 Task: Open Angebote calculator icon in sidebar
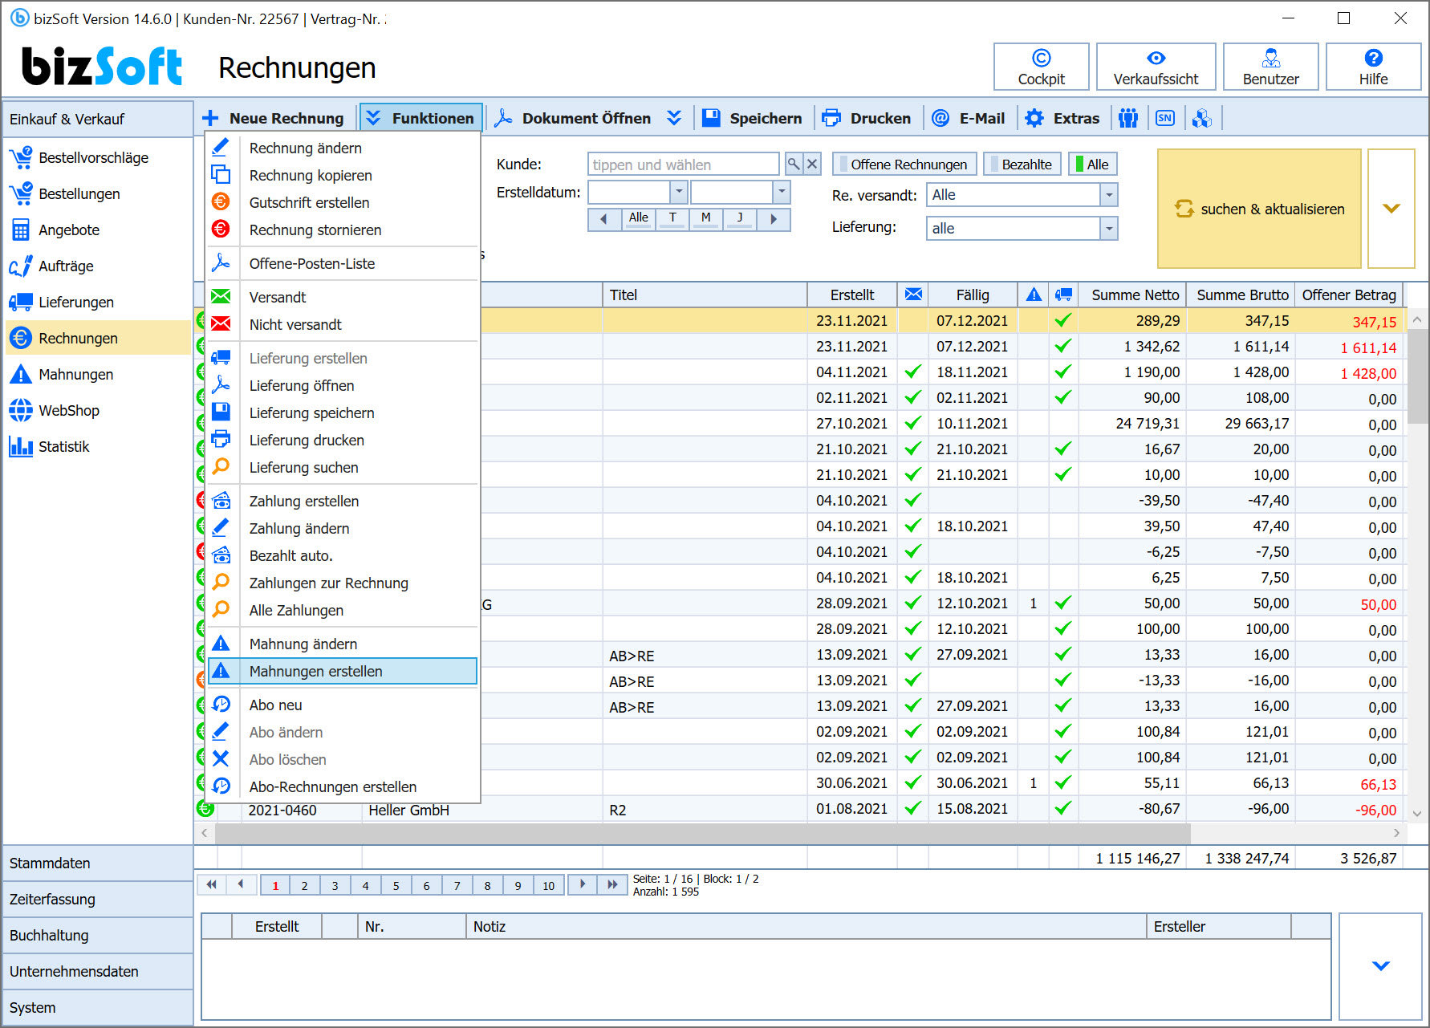[21, 230]
